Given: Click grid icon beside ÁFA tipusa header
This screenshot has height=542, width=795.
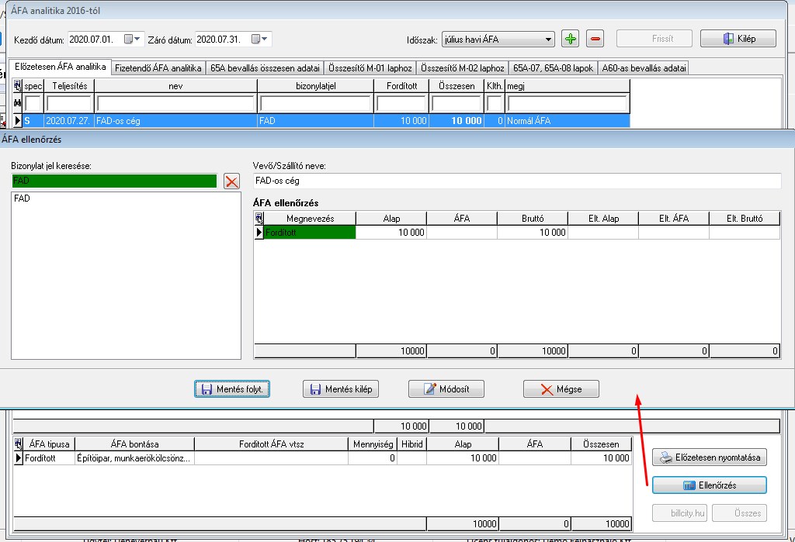Looking at the screenshot, I should 19,444.
